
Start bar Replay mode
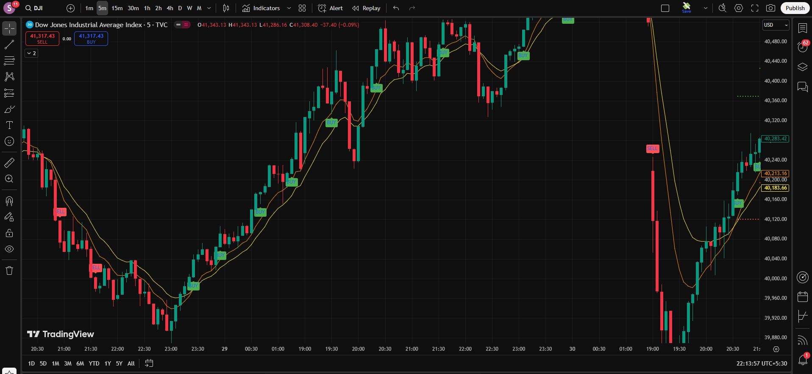pos(367,8)
